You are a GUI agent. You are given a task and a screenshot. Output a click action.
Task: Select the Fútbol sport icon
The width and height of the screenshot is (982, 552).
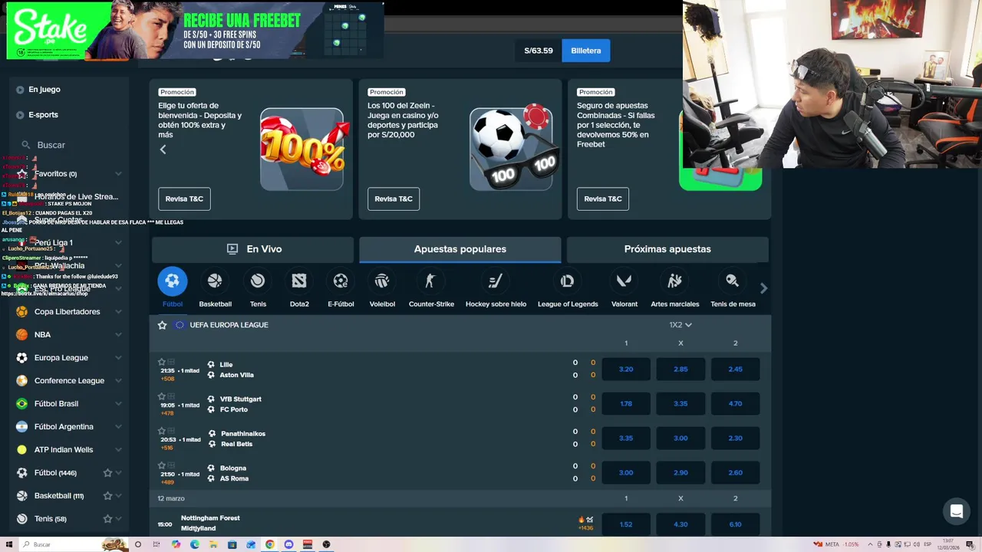tap(172, 281)
